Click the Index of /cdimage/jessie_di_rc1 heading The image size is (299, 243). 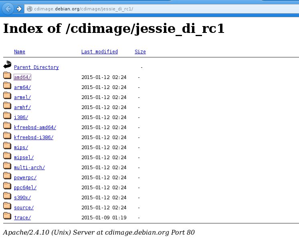tap(114, 28)
